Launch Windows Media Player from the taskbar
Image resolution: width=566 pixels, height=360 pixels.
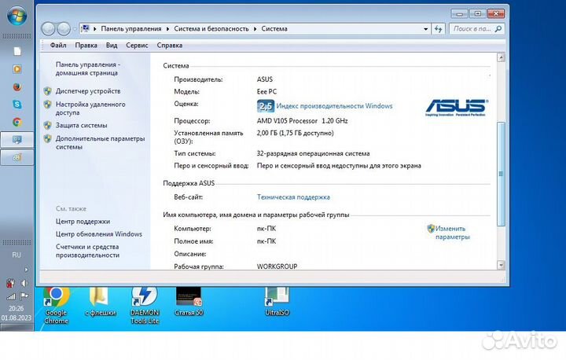[x=17, y=69]
